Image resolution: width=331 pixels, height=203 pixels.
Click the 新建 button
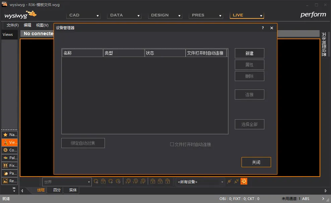click(x=250, y=53)
